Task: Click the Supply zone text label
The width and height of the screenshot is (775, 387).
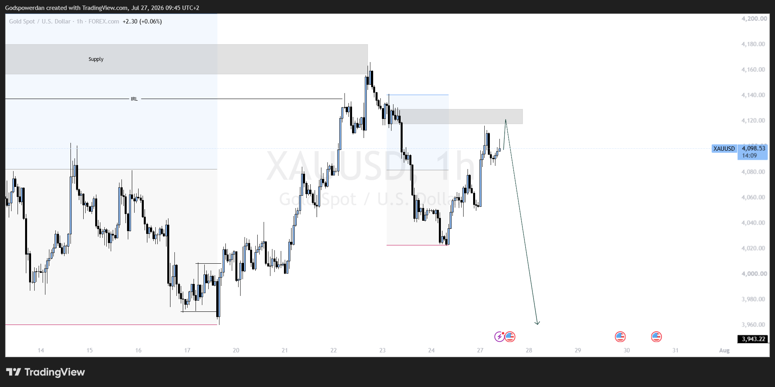Action: pos(96,59)
